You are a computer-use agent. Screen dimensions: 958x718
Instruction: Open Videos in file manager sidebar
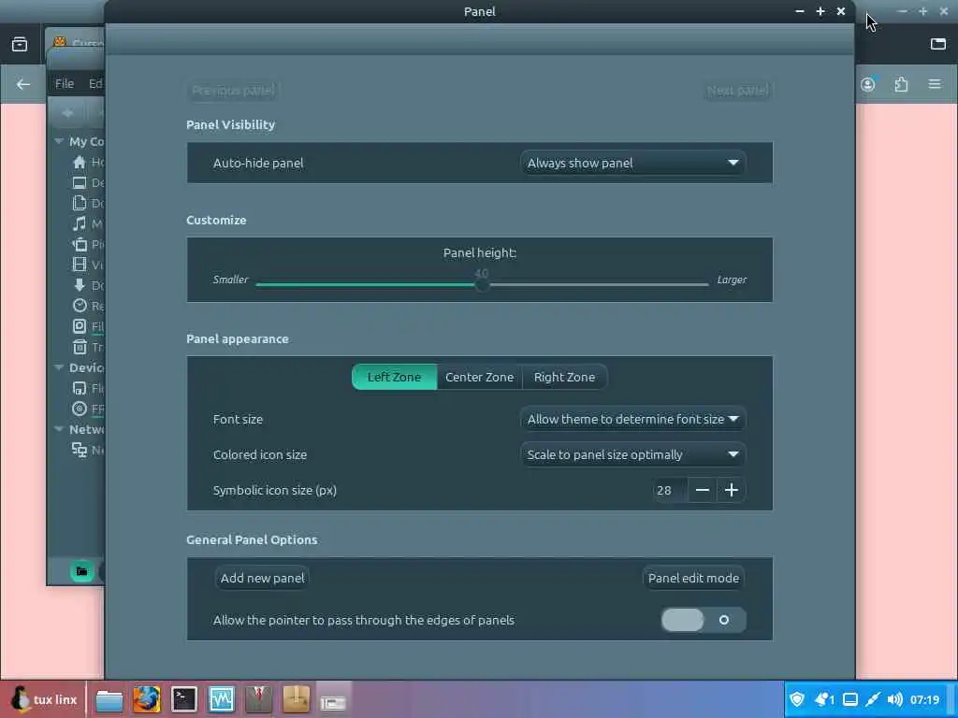click(87, 265)
